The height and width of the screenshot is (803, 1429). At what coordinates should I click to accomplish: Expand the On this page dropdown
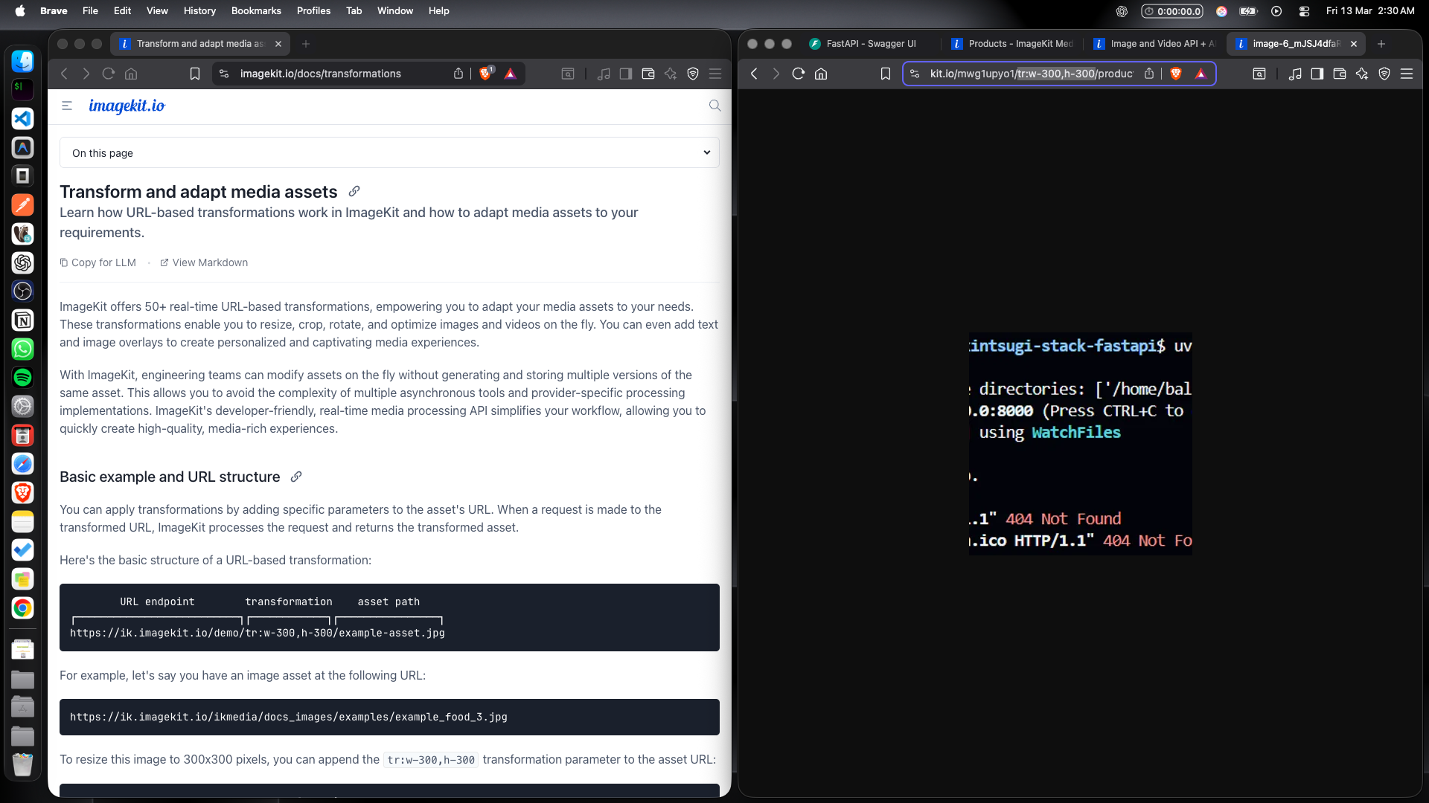coord(389,152)
